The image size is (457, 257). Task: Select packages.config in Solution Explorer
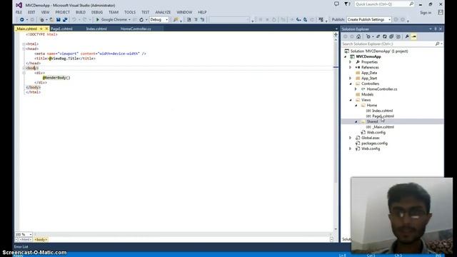(x=374, y=143)
